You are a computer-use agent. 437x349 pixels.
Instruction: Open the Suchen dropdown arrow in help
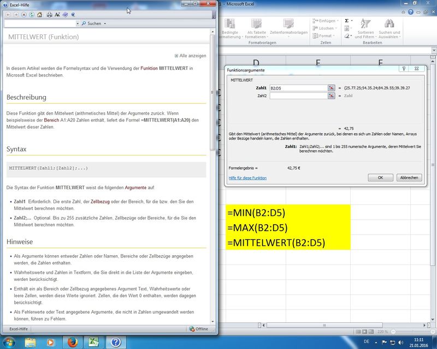pos(104,24)
